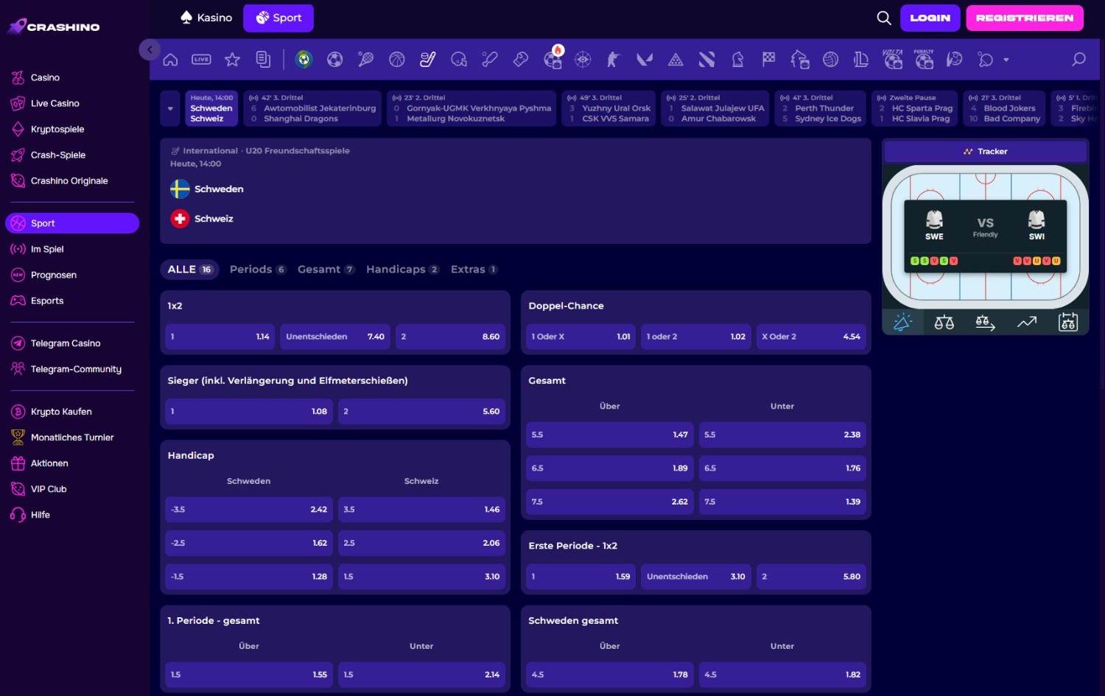Viewport: 1105px width, 696px height.
Task: Select the chess knight sport icon
Action: 737,60
